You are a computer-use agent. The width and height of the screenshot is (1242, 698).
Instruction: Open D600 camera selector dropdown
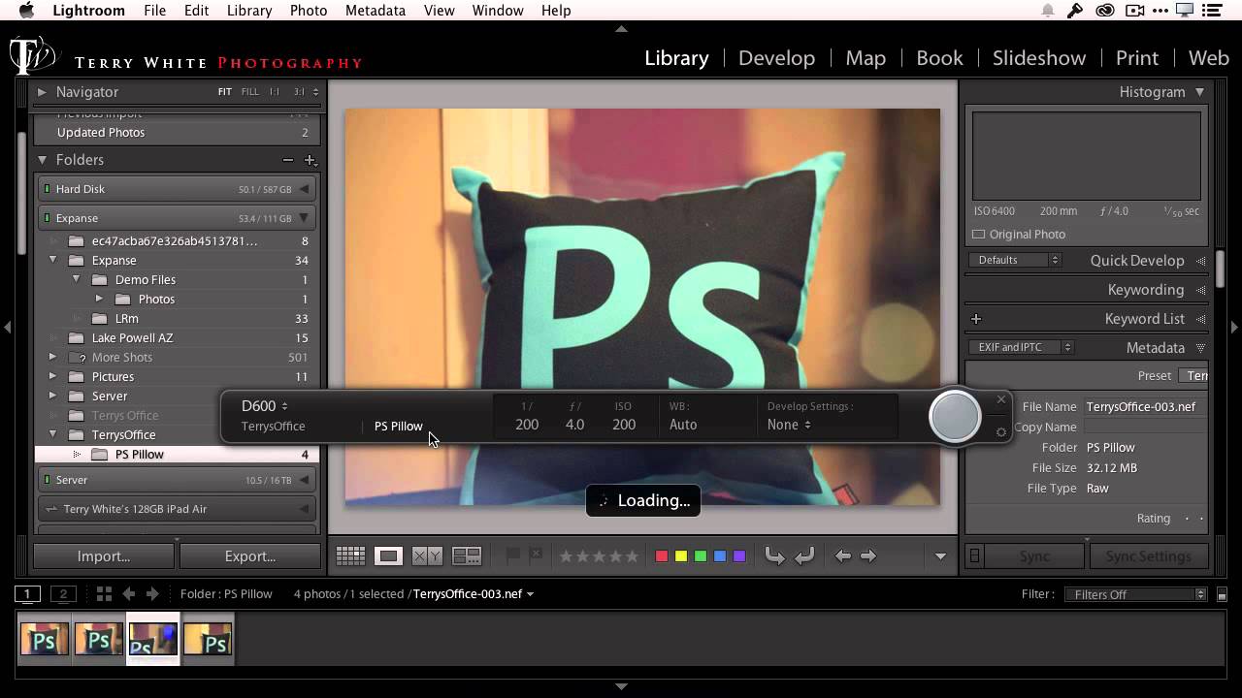tap(264, 406)
